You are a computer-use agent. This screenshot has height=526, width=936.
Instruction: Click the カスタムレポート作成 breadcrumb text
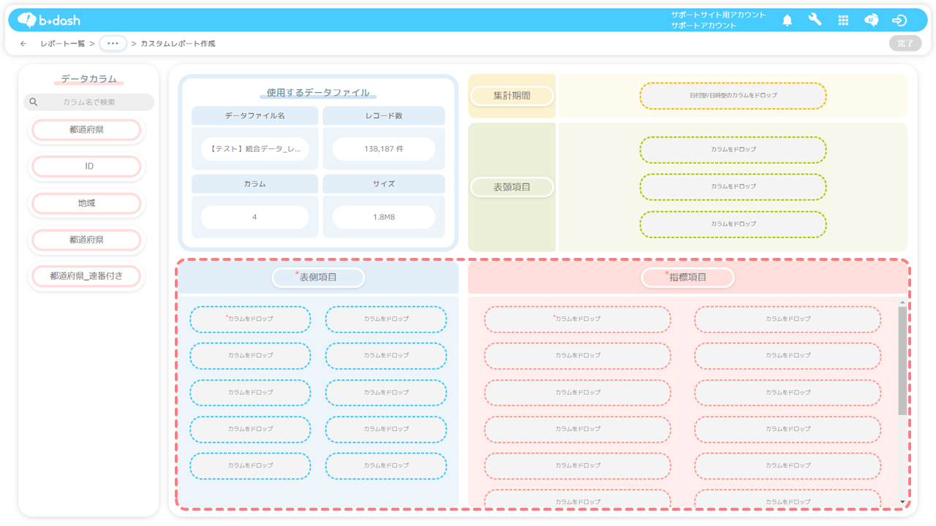pos(178,44)
